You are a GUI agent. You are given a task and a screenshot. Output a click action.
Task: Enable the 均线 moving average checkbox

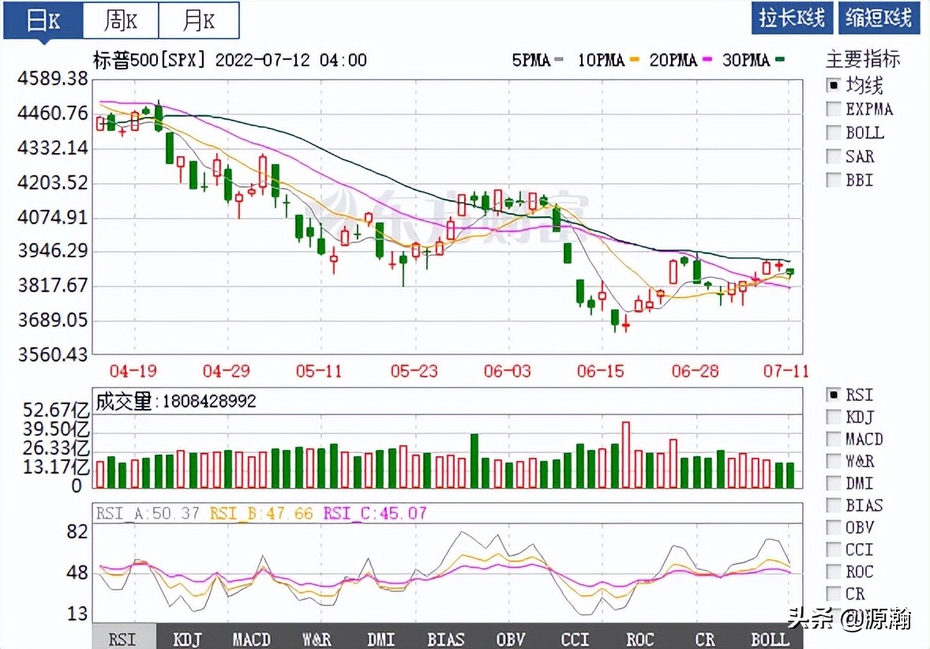coord(834,85)
